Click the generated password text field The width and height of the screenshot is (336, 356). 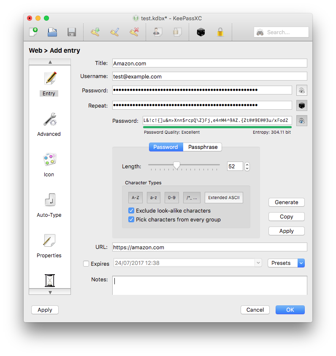(217, 120)
